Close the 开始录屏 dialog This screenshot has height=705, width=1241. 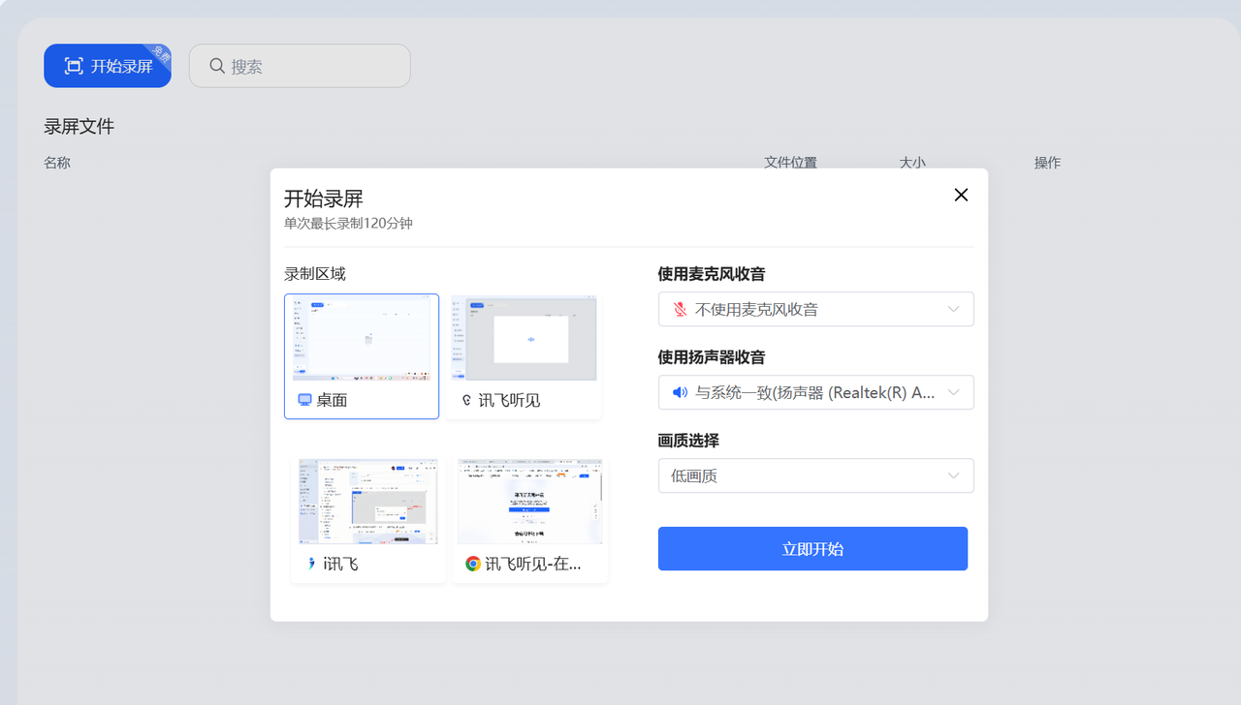[x=961, y=195]
